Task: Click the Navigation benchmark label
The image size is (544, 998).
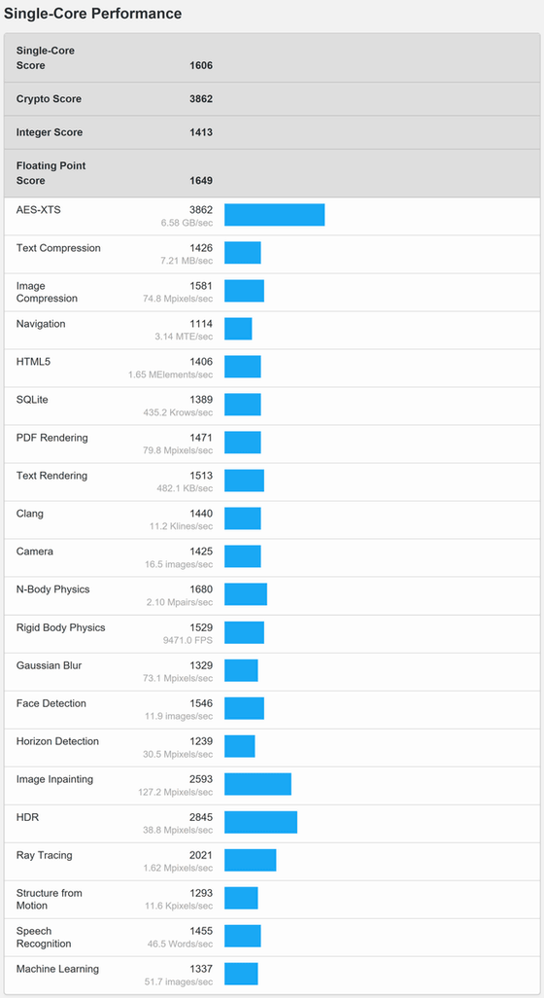Action: coord(41,324)
